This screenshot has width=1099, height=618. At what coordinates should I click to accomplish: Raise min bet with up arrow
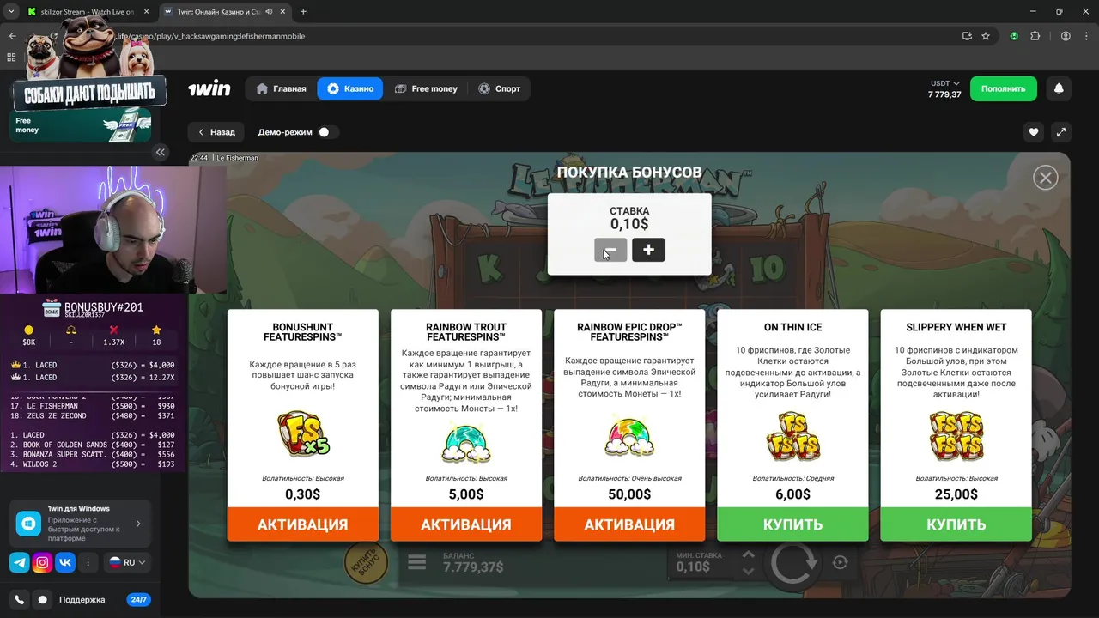(x=748, y=555)
